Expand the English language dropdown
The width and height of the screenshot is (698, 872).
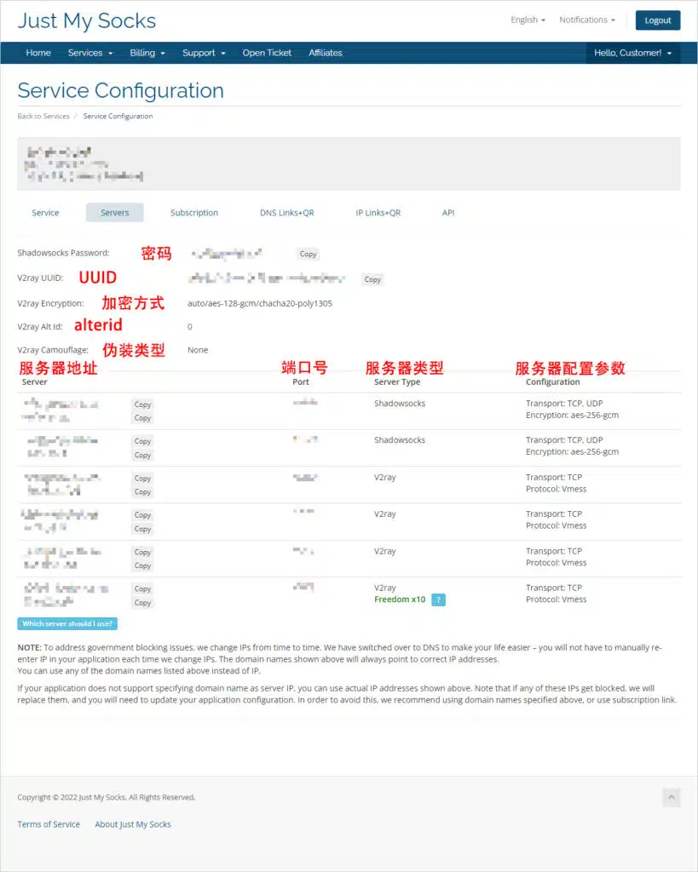pyautogui.click(x=528, y=20)
